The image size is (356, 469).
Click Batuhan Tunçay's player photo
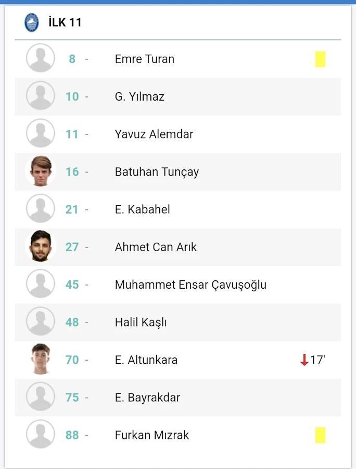[41, 171]
